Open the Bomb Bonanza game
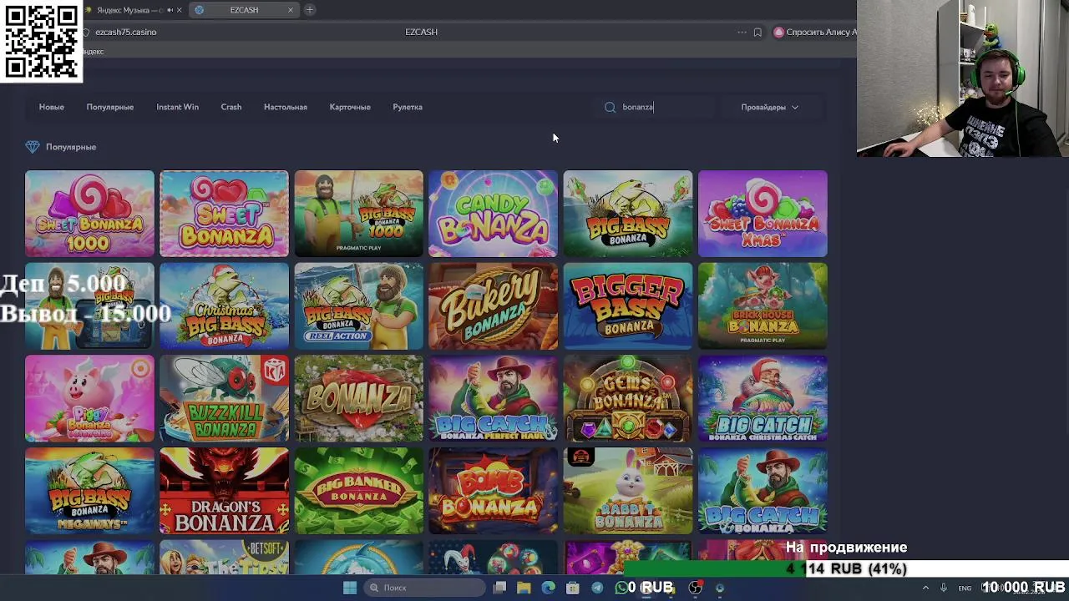The height and width of the screenshot is (601, 1069). [494, 492]
